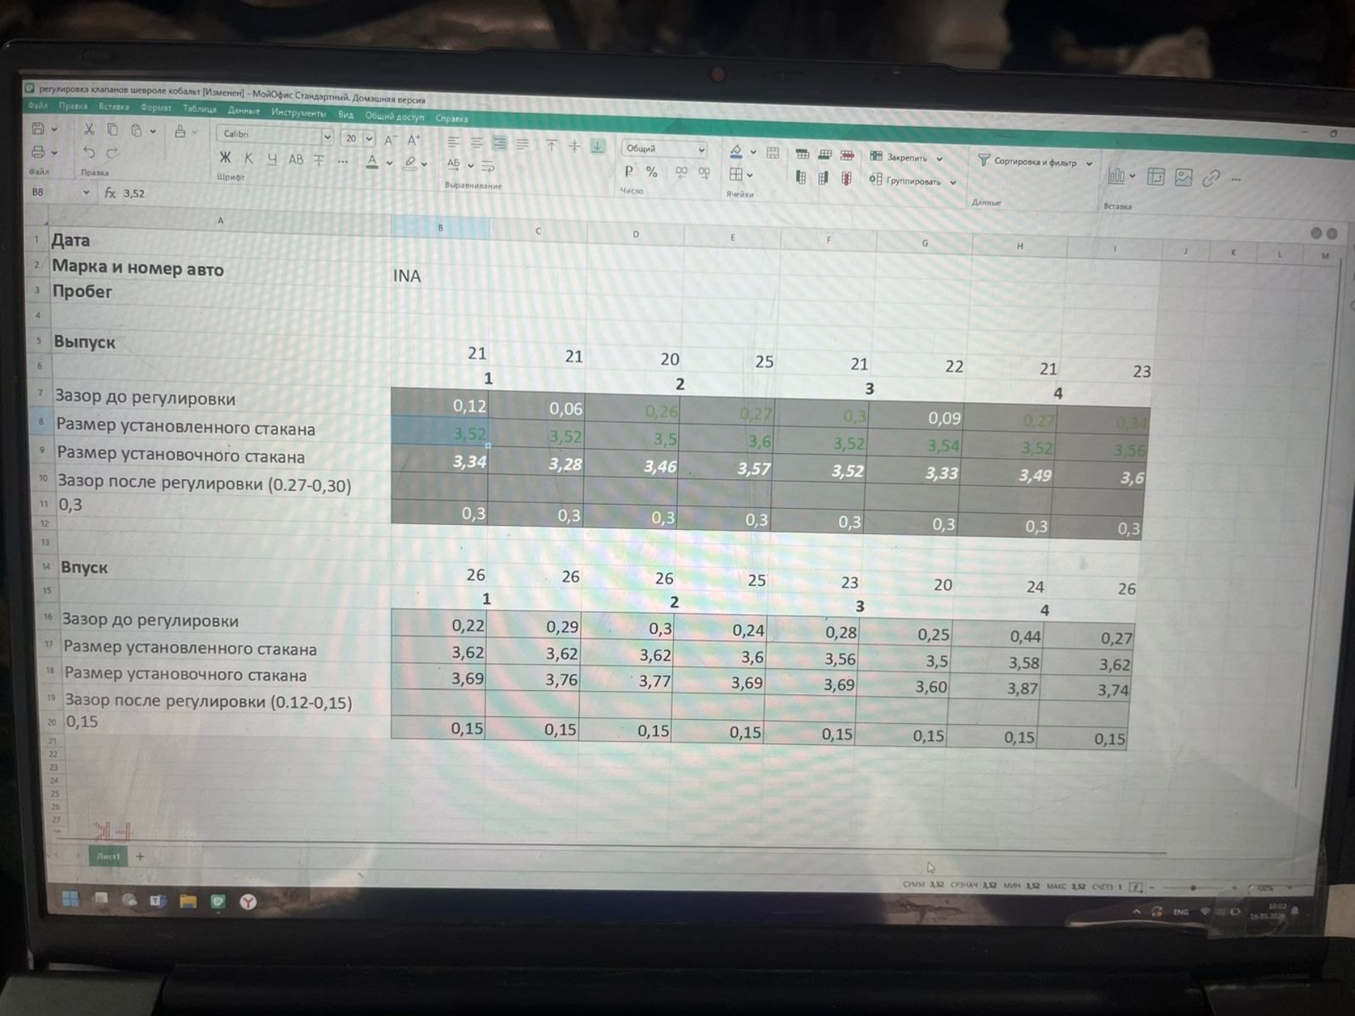Open the Вставка menu
The width and height of the screenshot is (1355, 1016).
114,107
